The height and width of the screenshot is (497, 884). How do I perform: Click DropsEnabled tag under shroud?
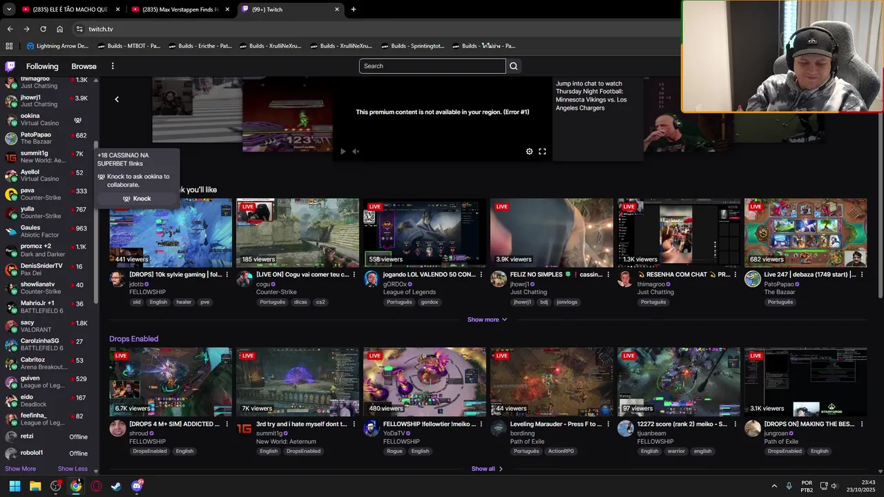149,451
